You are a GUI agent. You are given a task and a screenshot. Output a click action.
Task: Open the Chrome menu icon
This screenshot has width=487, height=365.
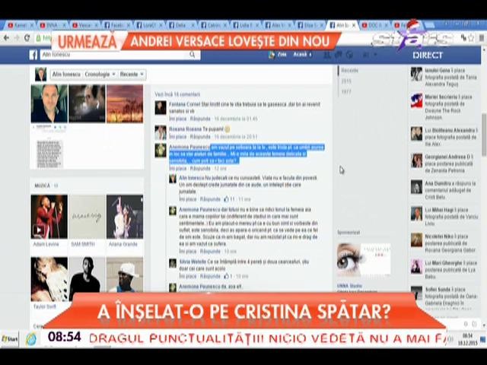pyautogui.click(x=481, y=38)
